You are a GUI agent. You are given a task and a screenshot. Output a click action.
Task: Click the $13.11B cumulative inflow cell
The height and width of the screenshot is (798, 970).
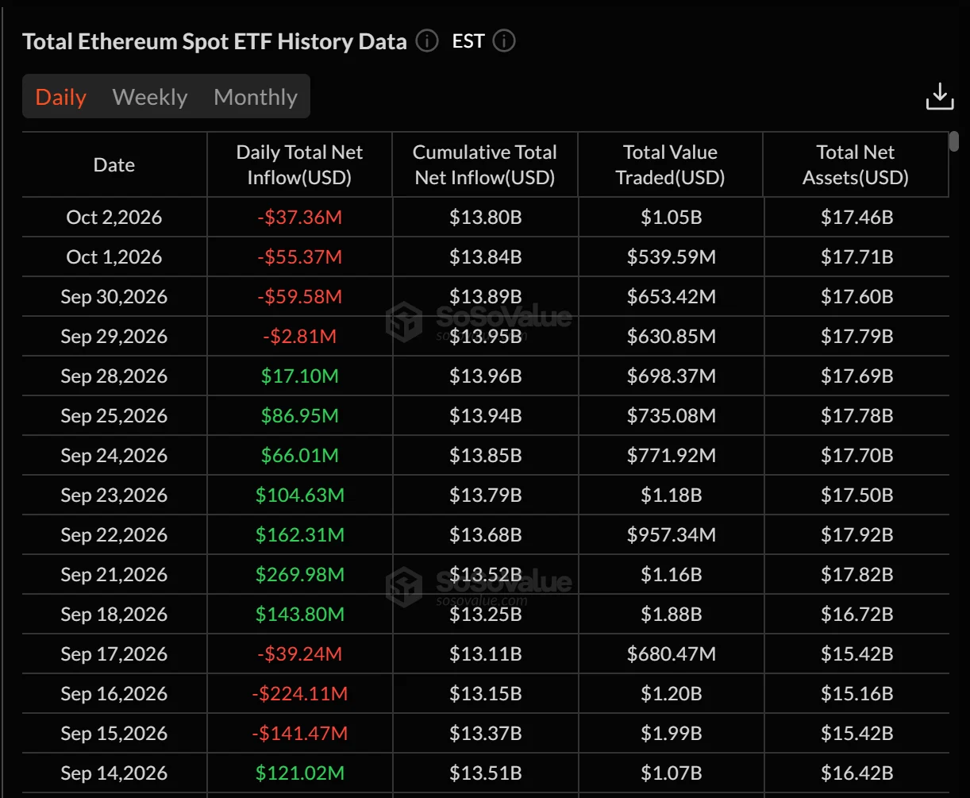click(x=485, y=653)
